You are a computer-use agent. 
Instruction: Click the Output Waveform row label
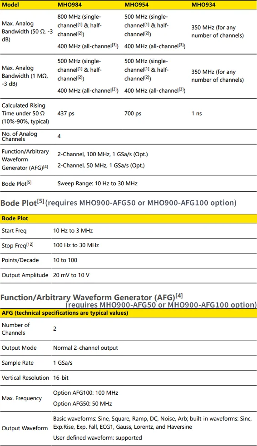coord(25,428)
